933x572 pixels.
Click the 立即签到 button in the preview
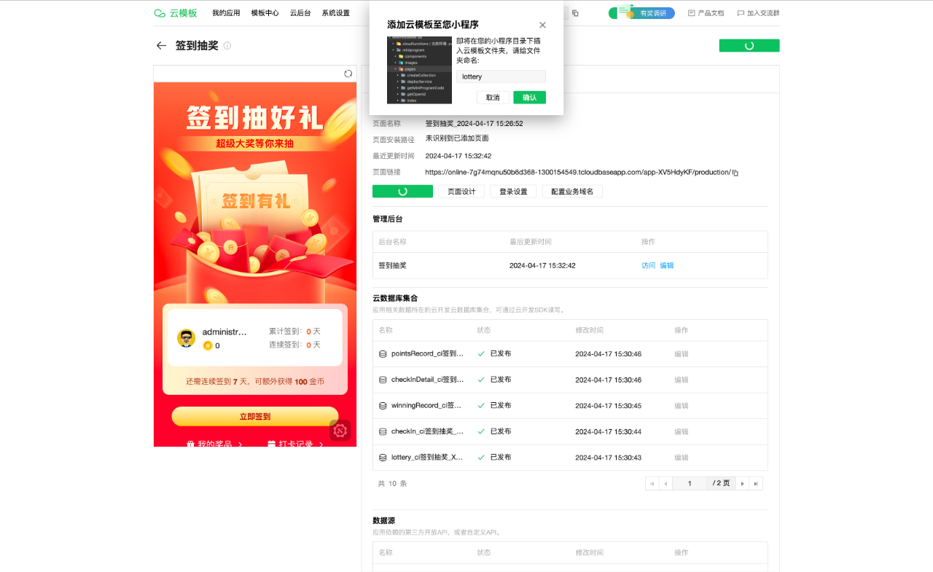[255, 417]
